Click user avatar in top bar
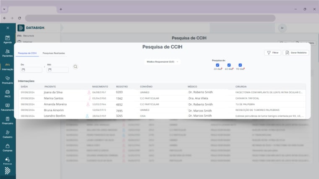 coord(282,28)
